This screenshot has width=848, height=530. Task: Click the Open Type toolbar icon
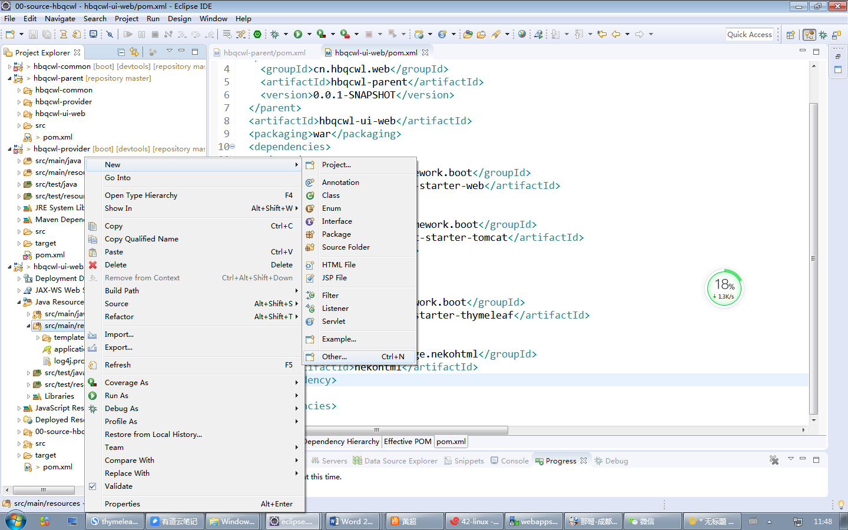468,34
